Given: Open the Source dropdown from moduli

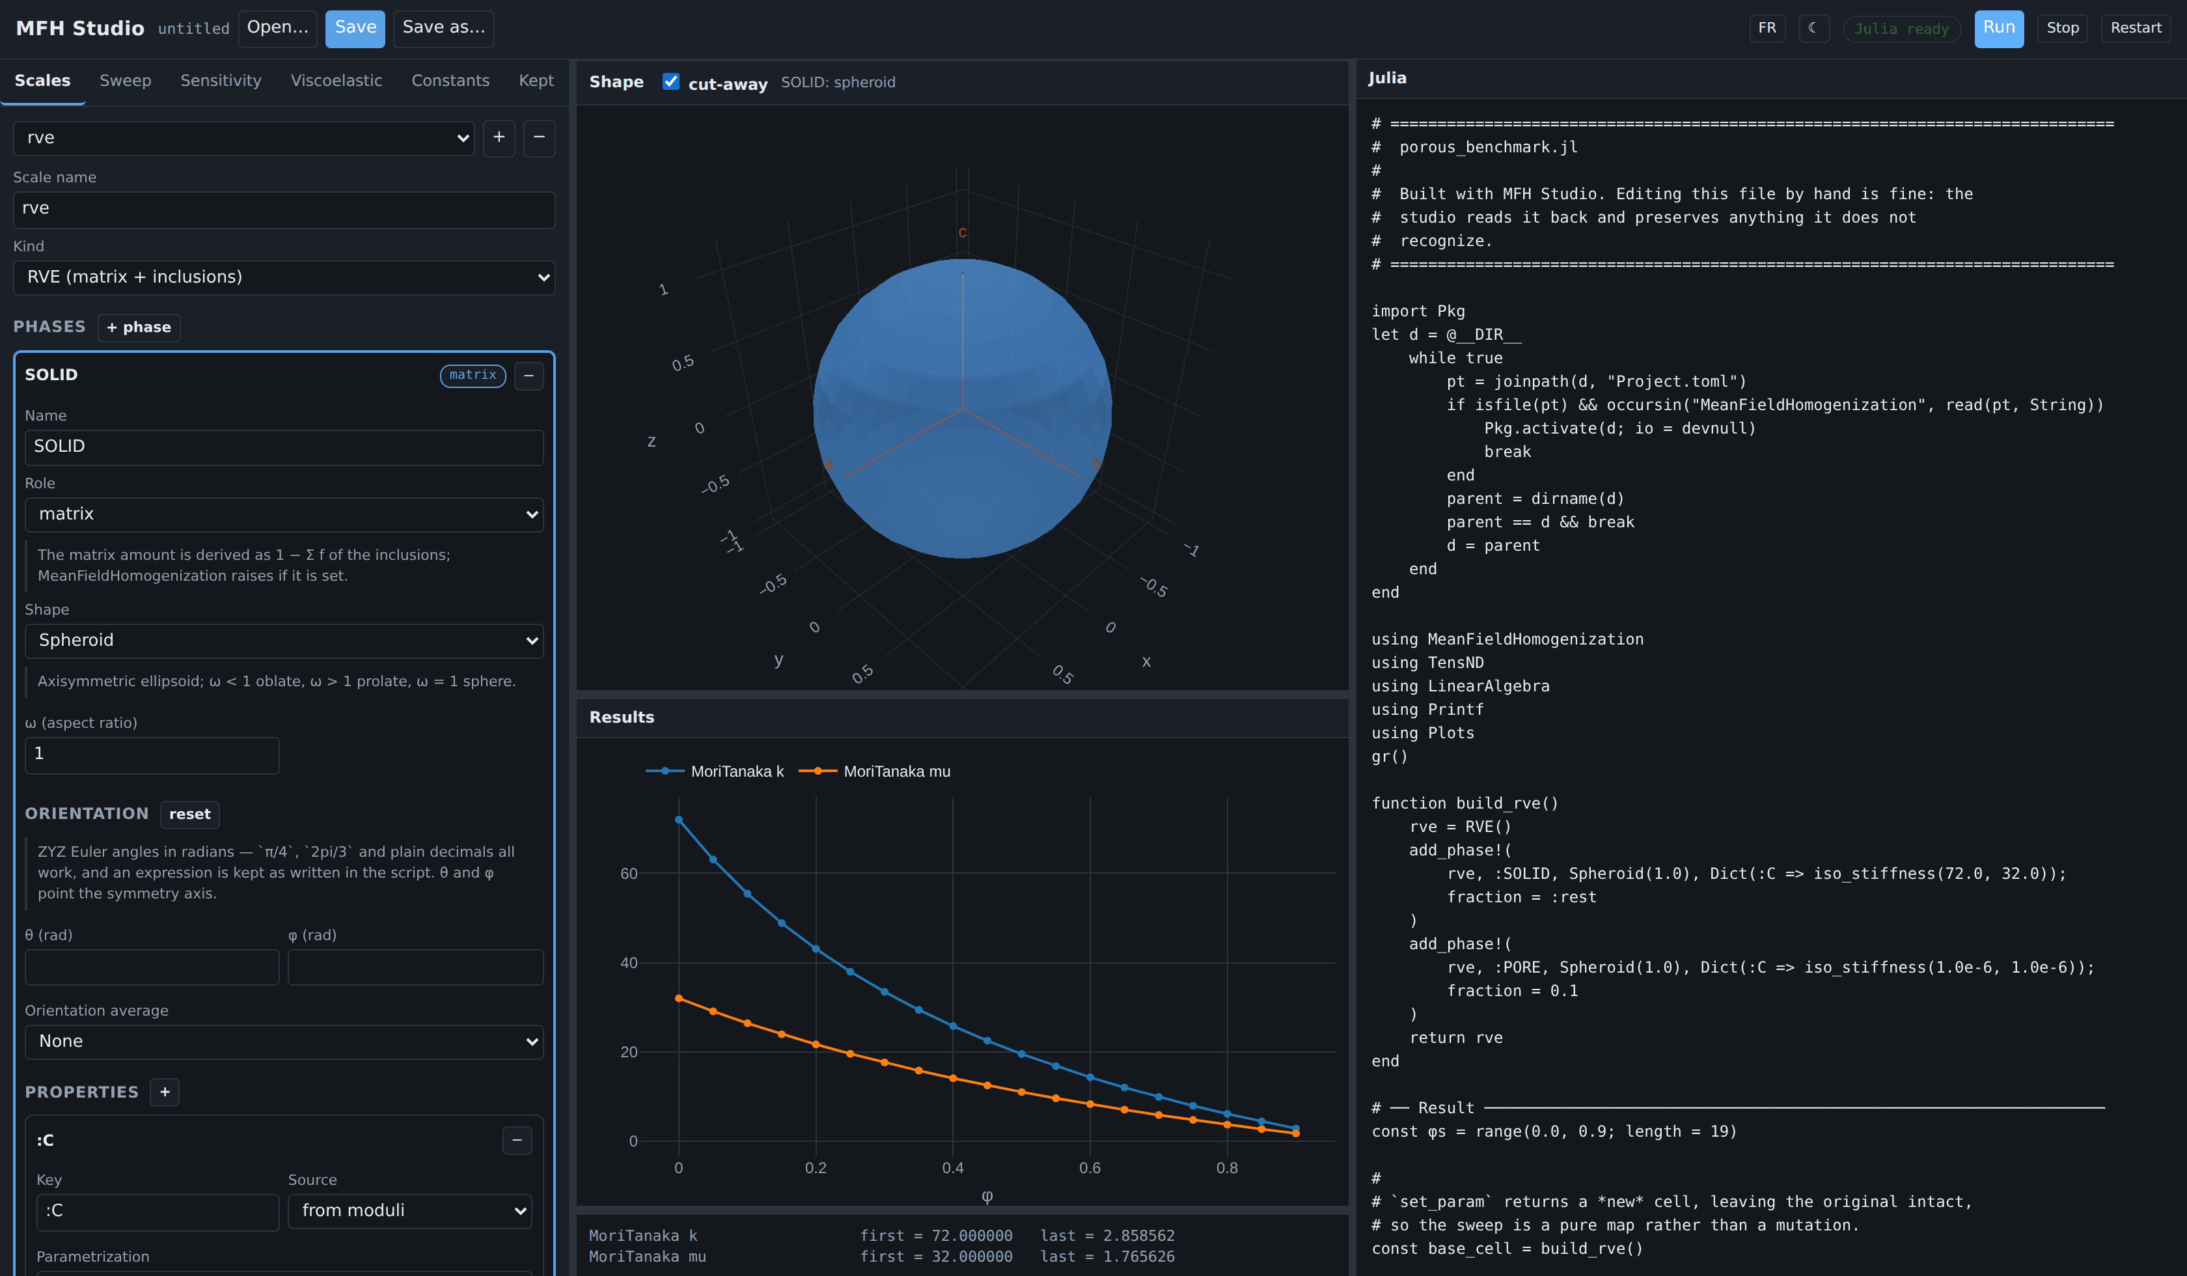Looking at the screenshot, I should pyautogui.click(x=409, y=1211).
